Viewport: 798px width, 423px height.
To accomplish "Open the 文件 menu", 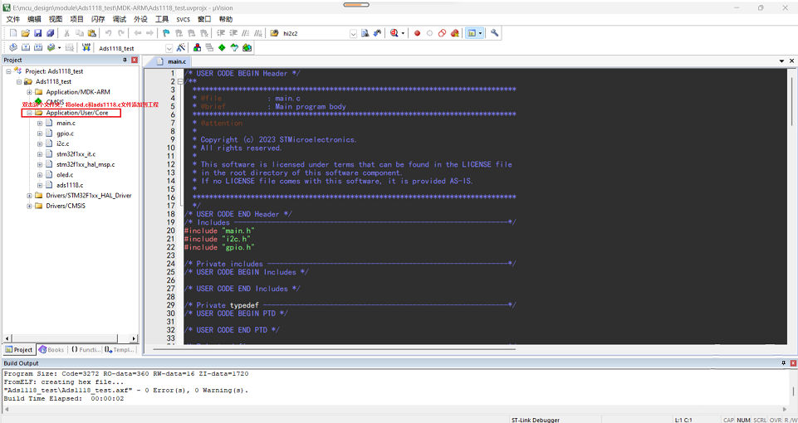I will pyautogui.click(x=12, y=19).
